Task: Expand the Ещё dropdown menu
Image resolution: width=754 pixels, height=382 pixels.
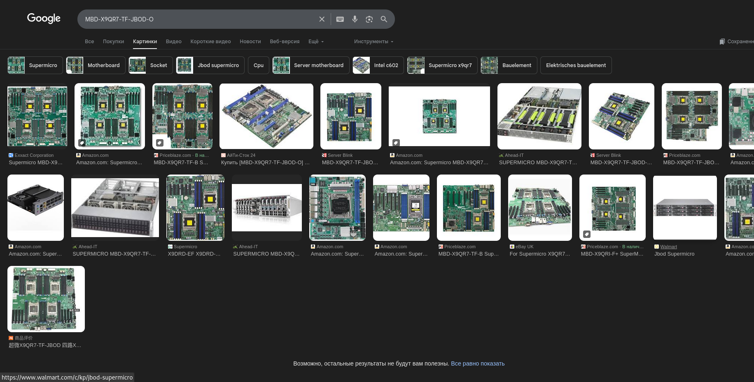Action: point(316,42)
